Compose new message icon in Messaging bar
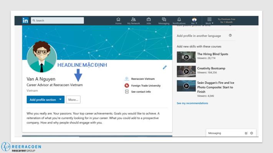The image size is (273, 153). [x=246, y=133]
